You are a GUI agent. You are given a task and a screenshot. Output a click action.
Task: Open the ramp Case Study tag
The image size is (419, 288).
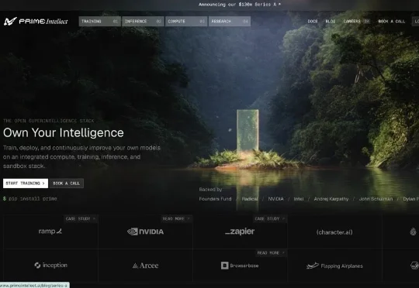click(81, 218)
